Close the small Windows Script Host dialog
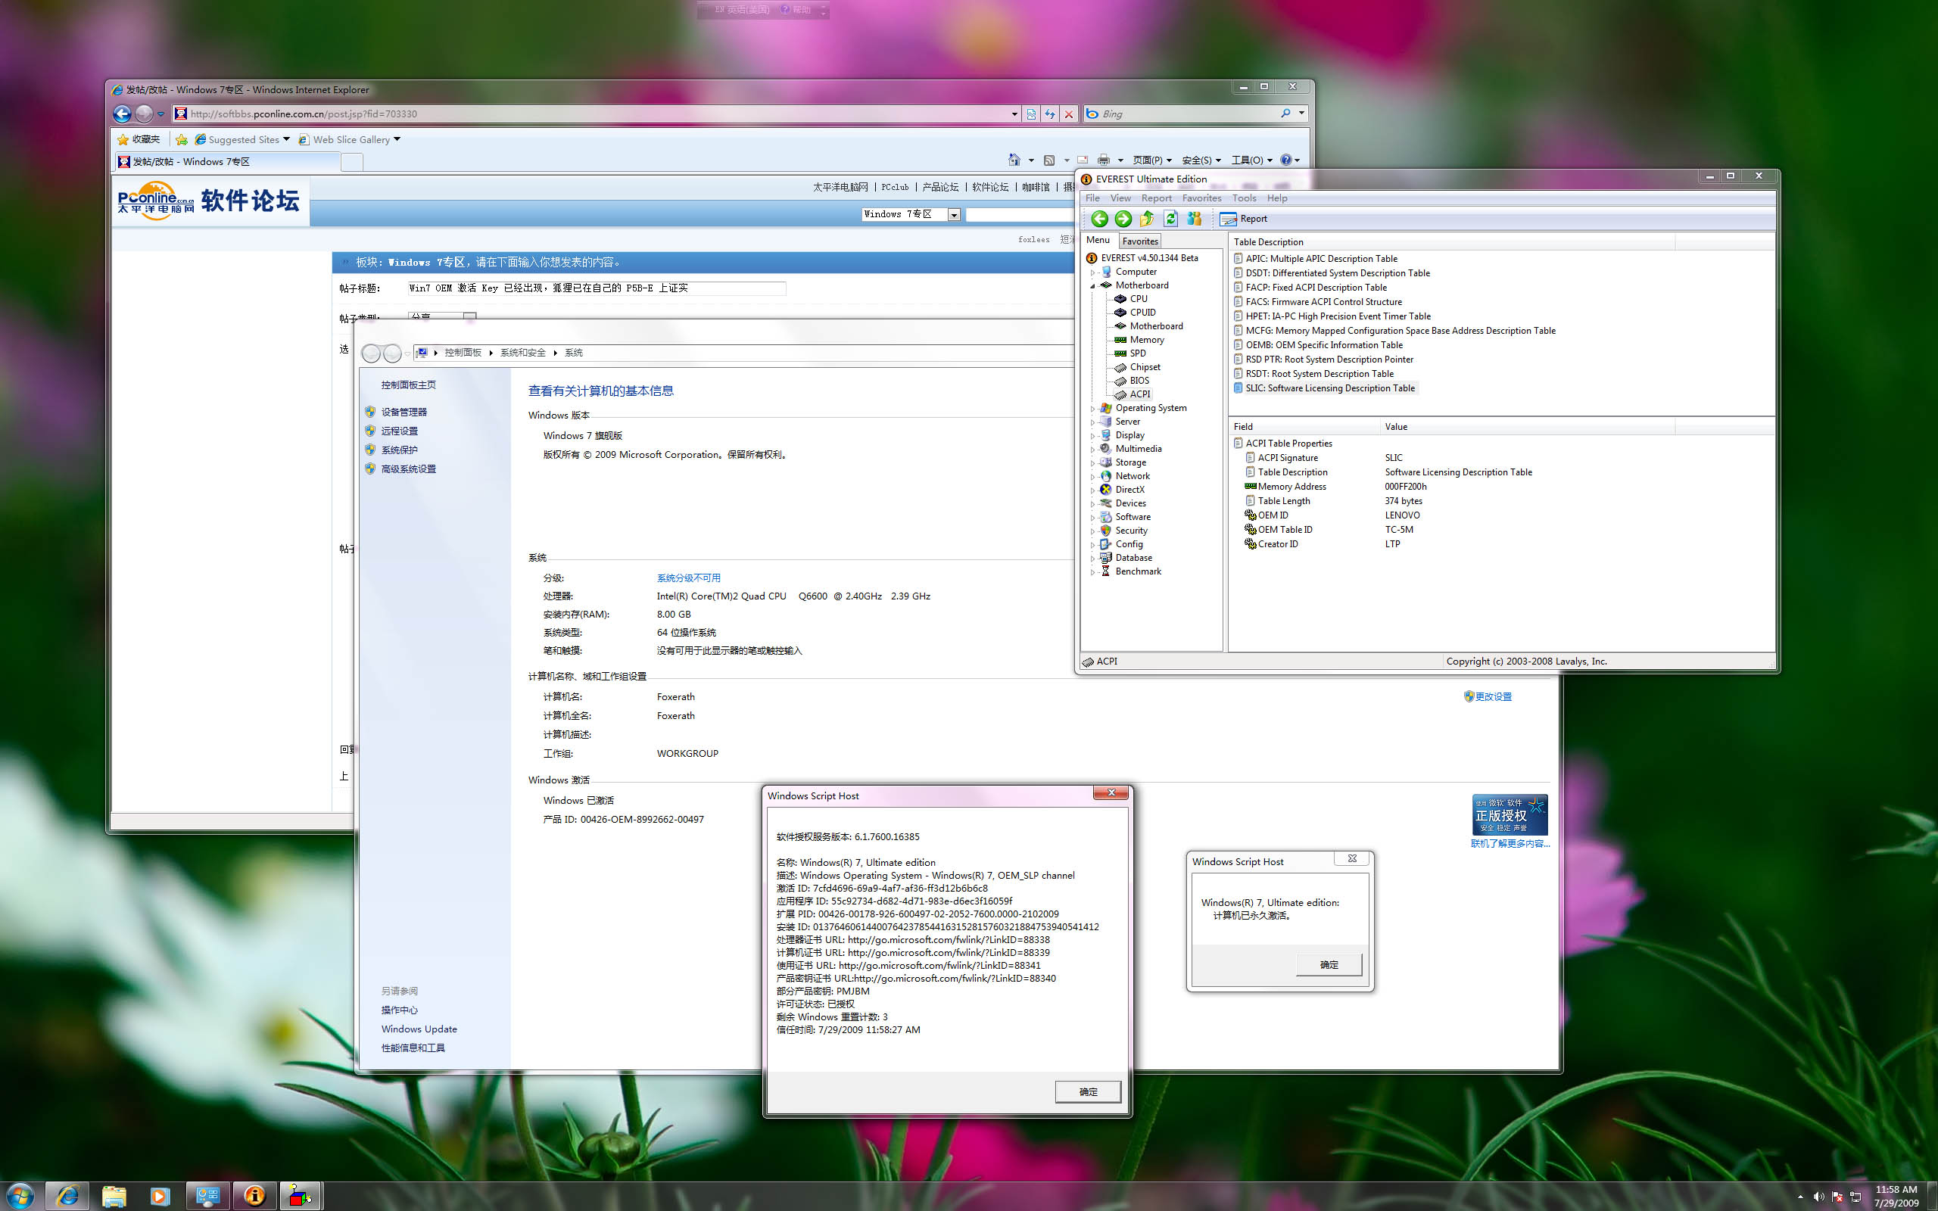The image size is (1938, 1211). pos(1352,858)
